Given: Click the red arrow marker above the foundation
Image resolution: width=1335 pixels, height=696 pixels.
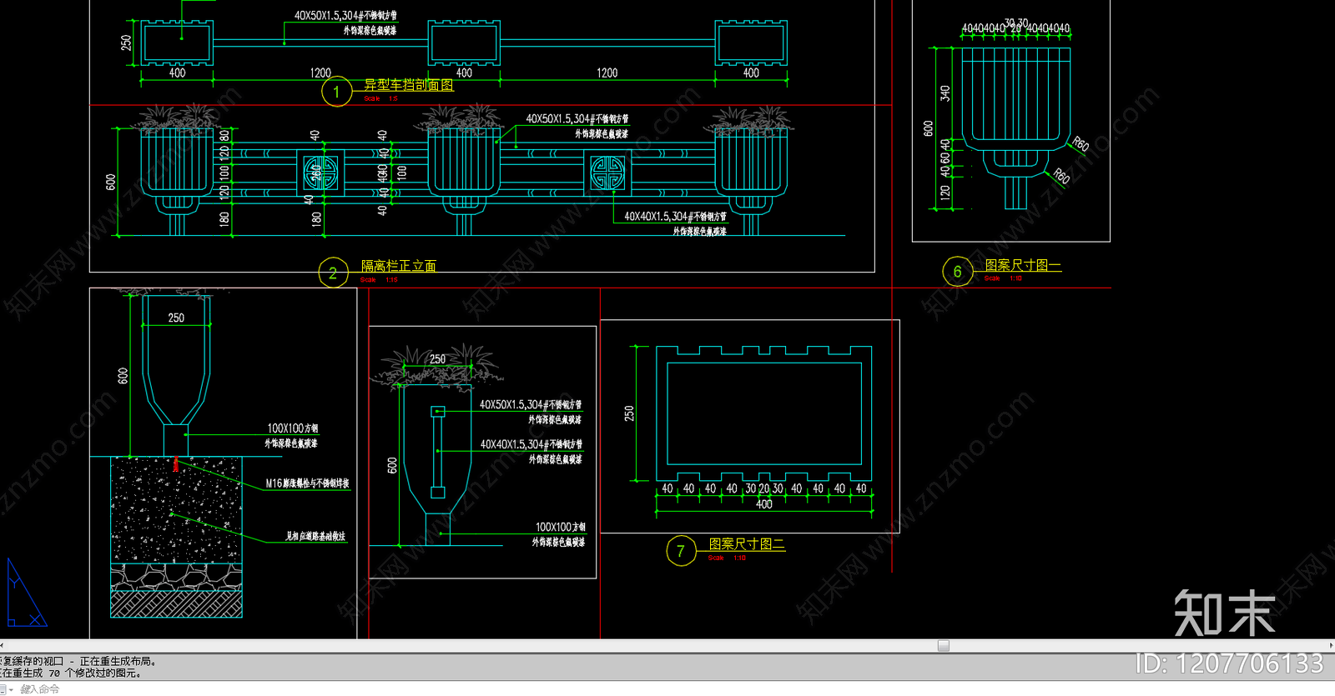Looking at the screenshot, I should [175, 464].
